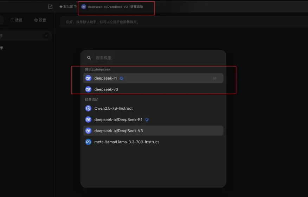Pick deepseek-ai/DeepSeek-R1 from 硅基流动 list
Viewport: 308px width, 197px height.
[118, 120]
